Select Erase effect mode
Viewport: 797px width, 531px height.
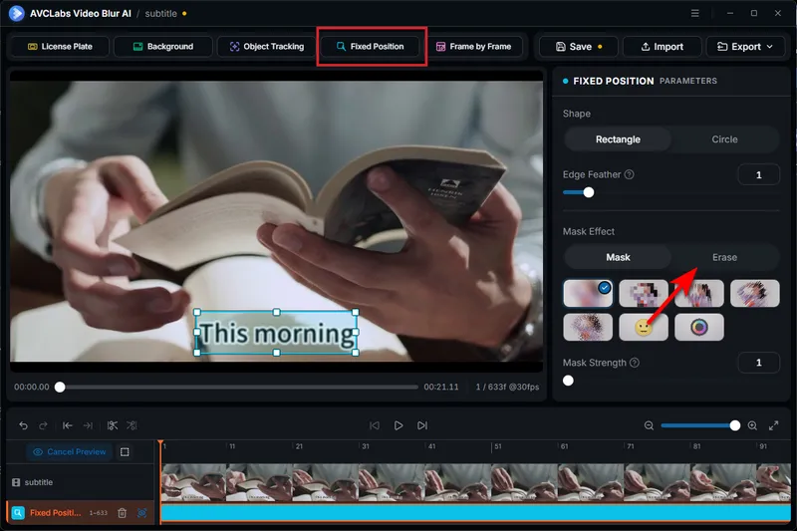[724, 257]
